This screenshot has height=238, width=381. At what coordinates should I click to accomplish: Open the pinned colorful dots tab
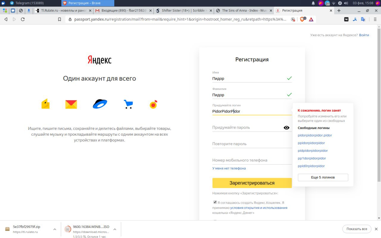point(5,10)
